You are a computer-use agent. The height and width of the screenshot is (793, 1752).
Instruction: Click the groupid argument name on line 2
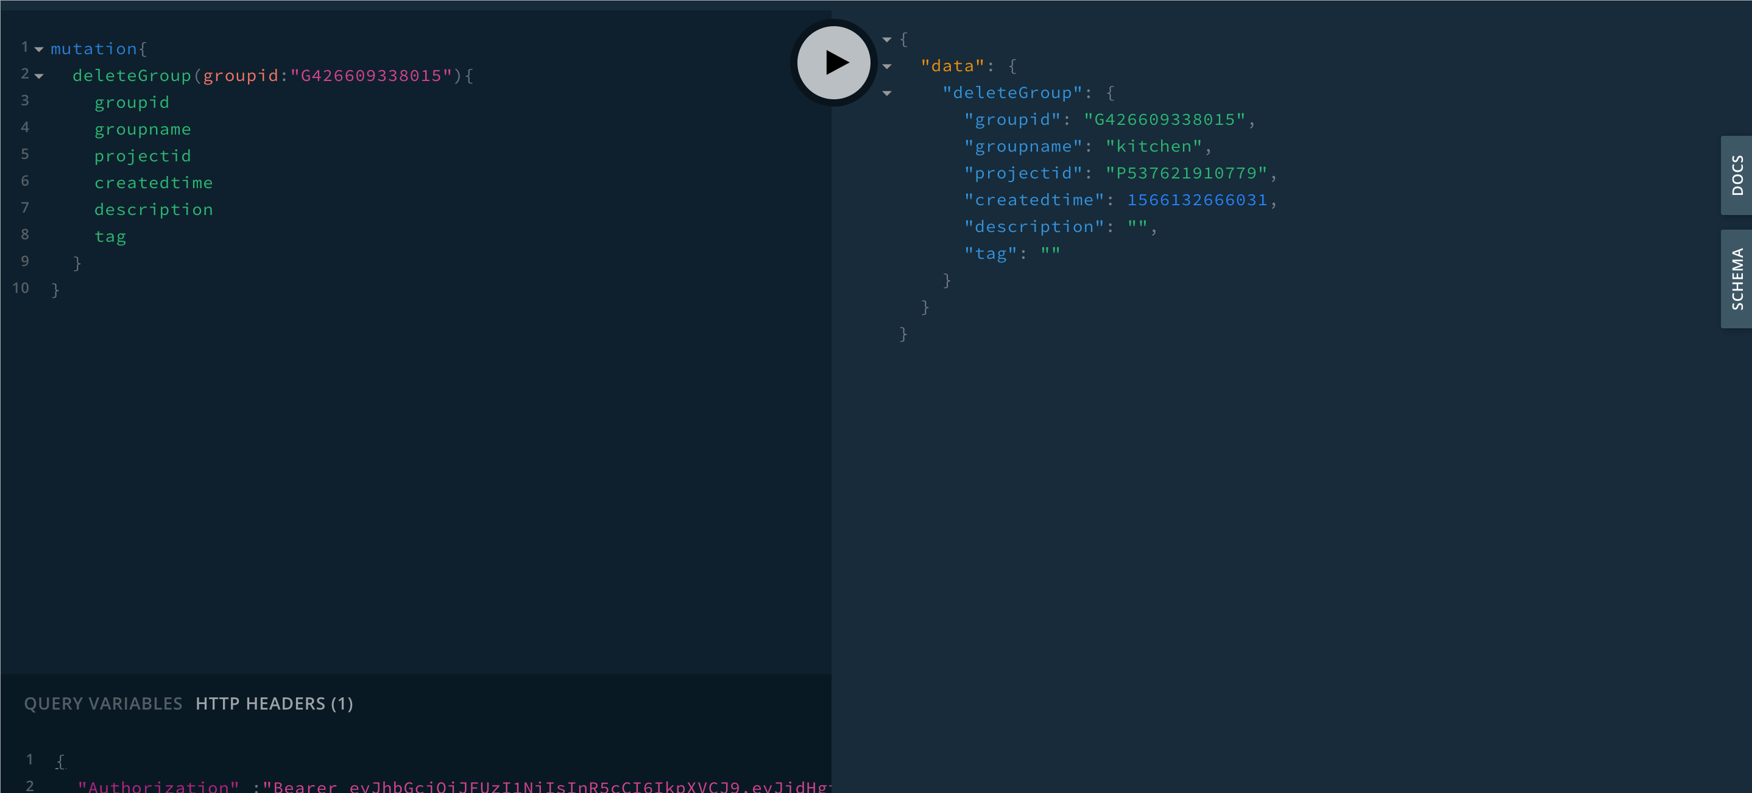coord(241,76)
